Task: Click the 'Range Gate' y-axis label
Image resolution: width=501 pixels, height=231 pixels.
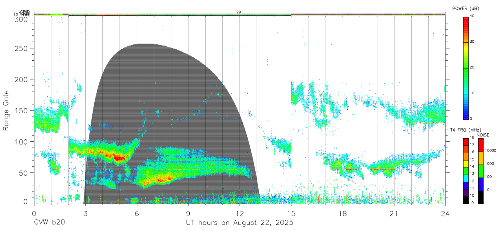Action: pyautogui.click(x=6, y=111)
